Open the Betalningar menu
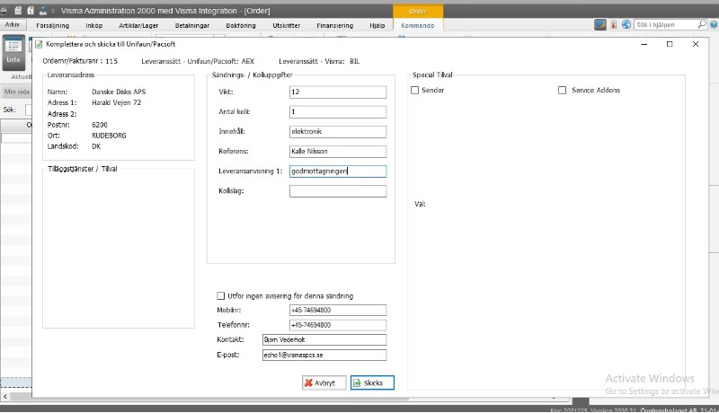Viewport: 719px width, 413px height. 192,26
